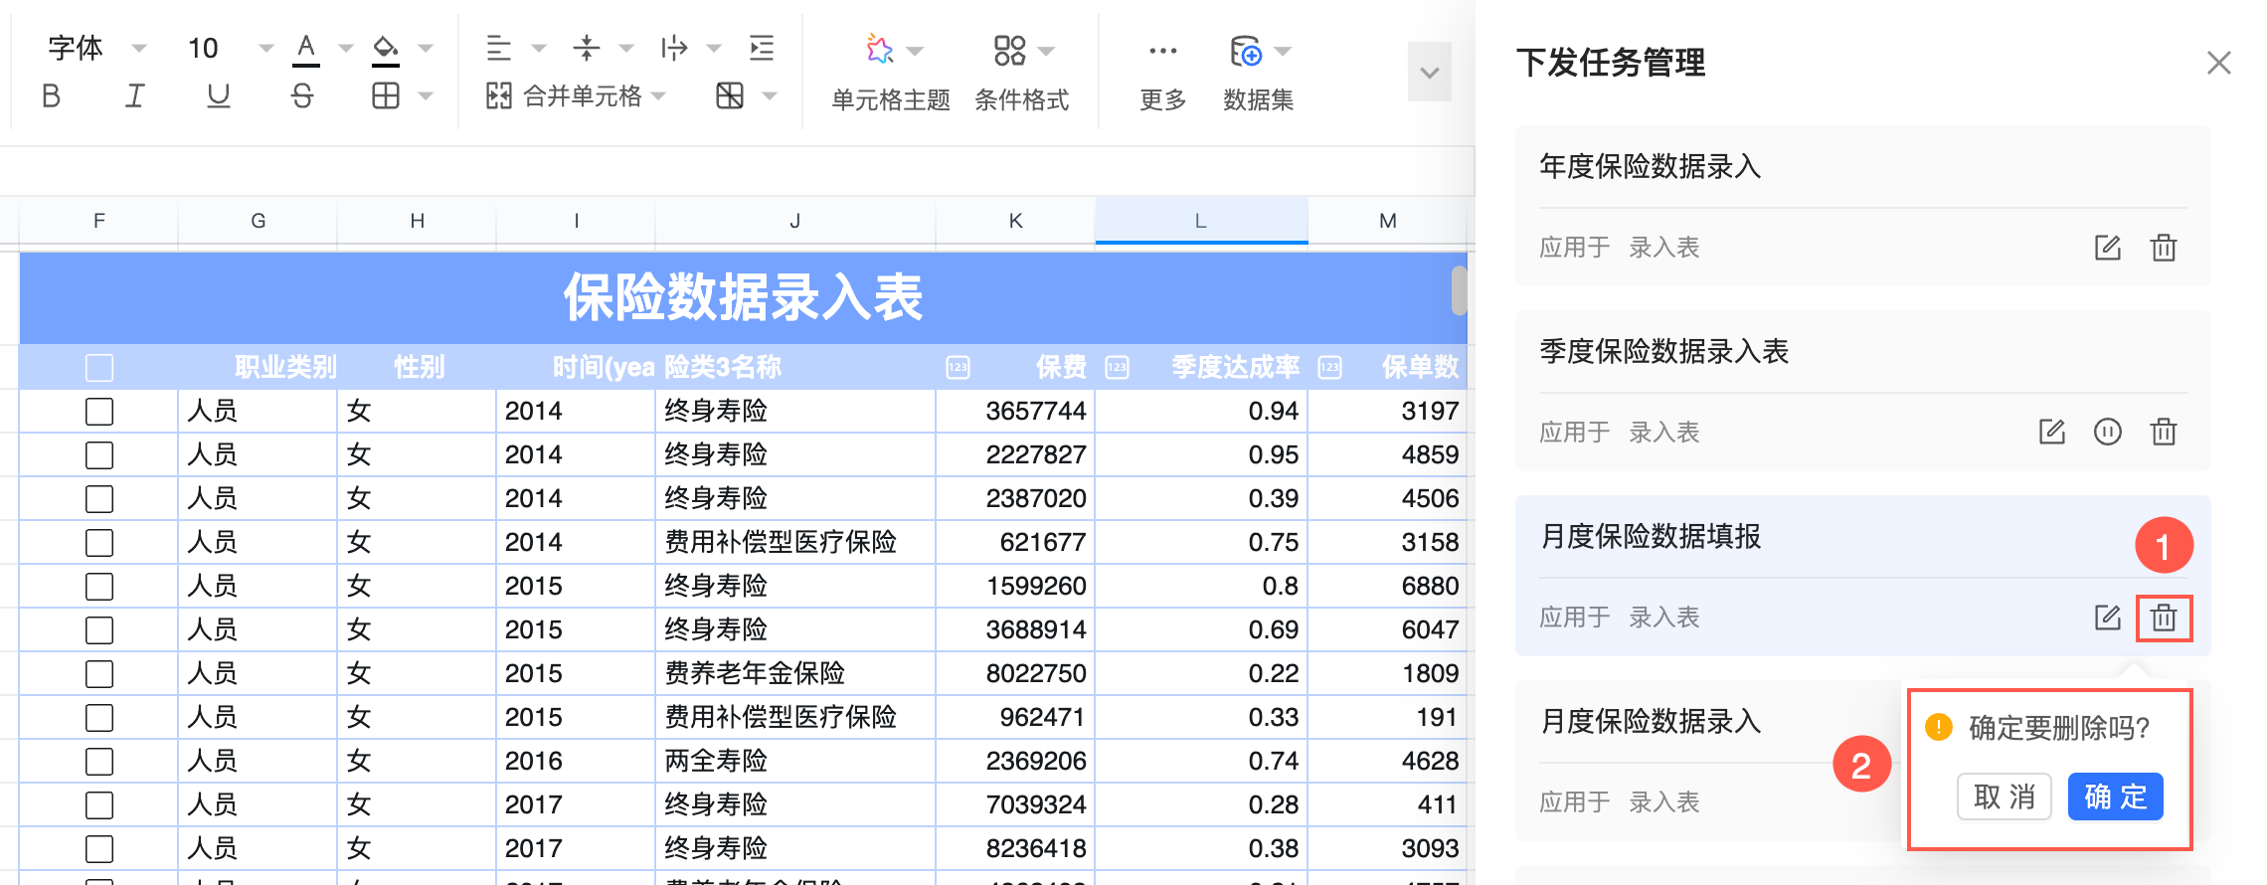Expand the freeze panes dropdown arrow
The image size is (2267, 885).
pyautogui.click(x=770, y=96)
